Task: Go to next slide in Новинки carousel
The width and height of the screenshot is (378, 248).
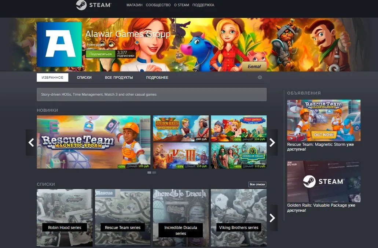Action: point(272,142)
